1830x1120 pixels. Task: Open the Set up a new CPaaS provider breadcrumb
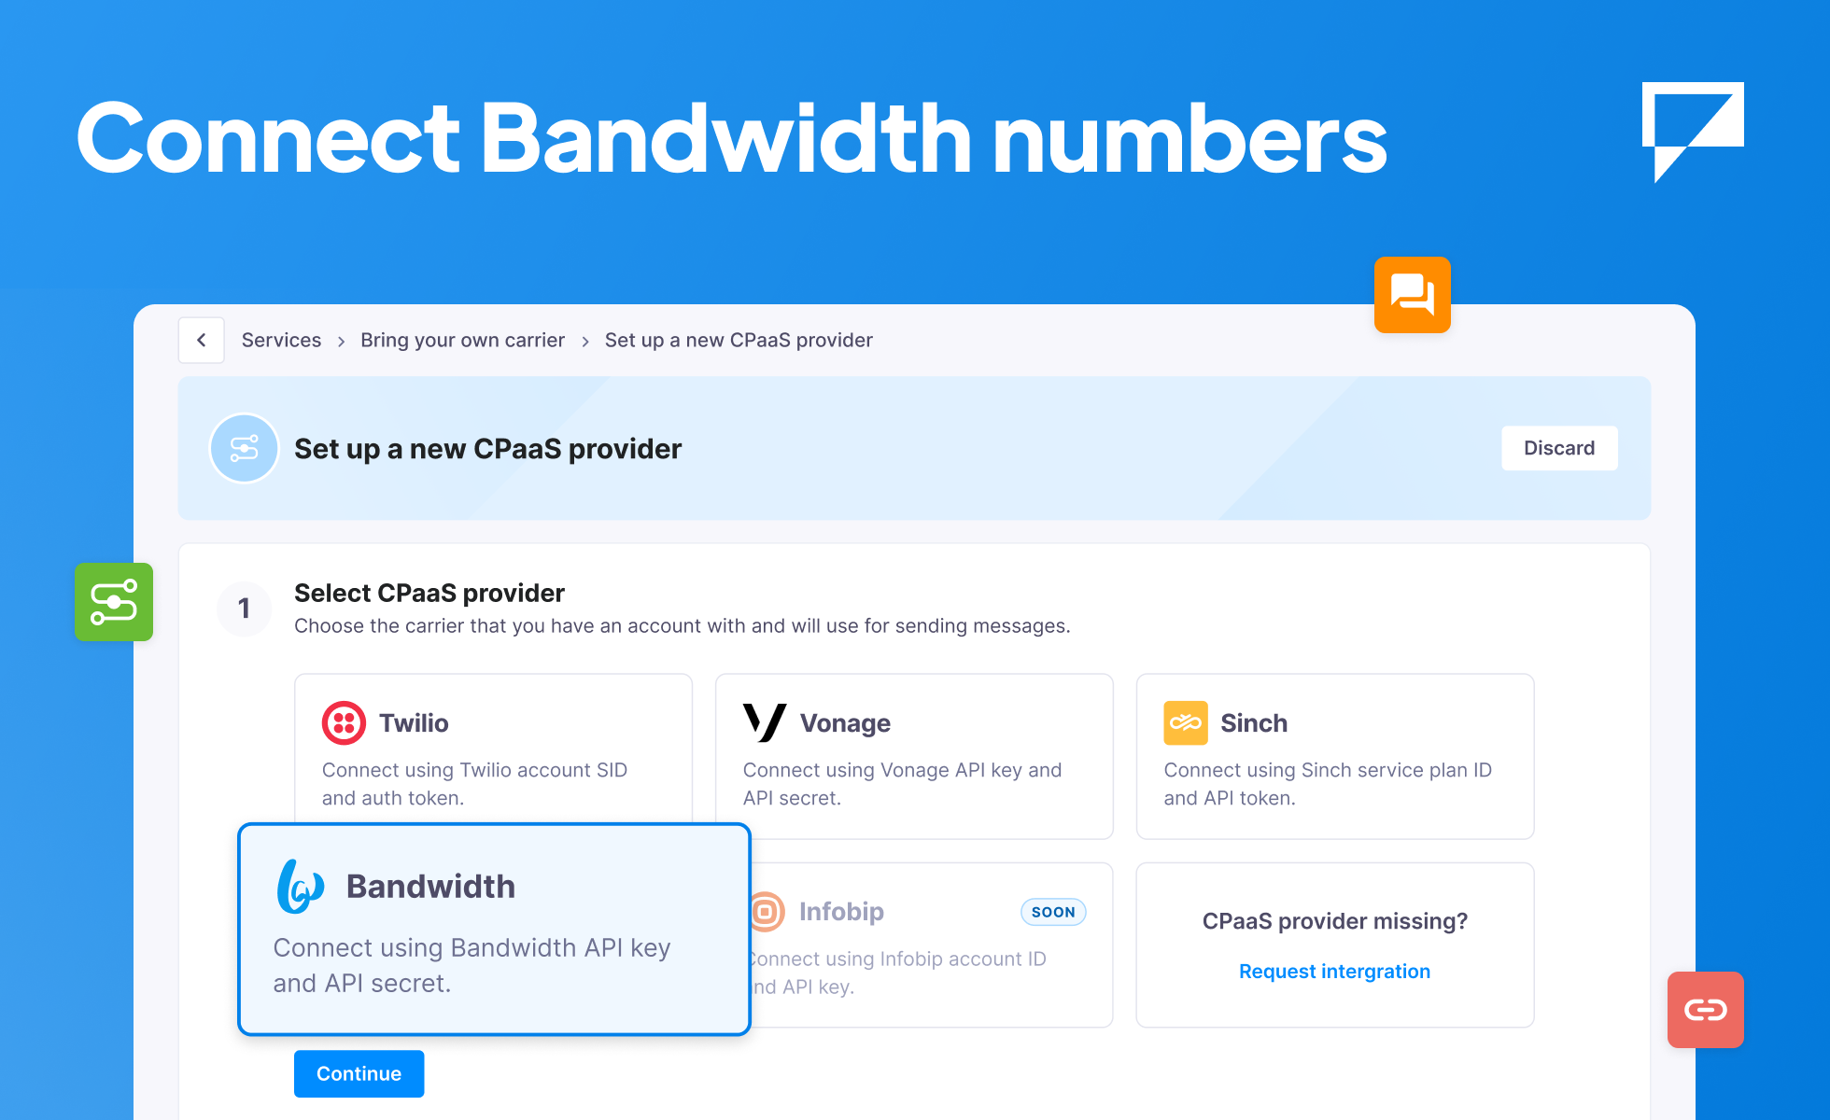pyautogui.click(x=738, y=340)
